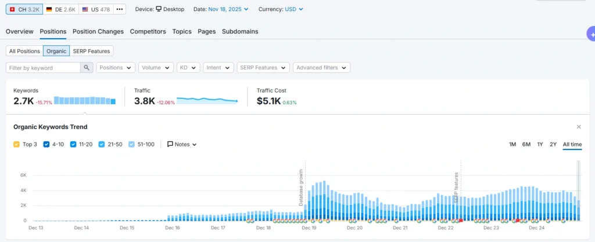The image size is (595, 242).
Task: Click the Traffic 3.8K metric
Action: (x=144, y=101)
